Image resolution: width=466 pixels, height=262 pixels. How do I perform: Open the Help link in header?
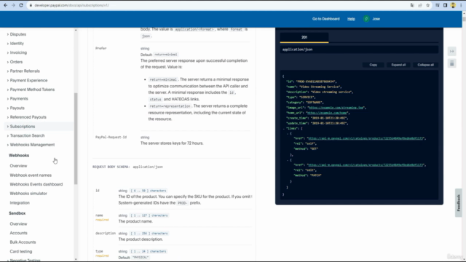click(351, 19)
